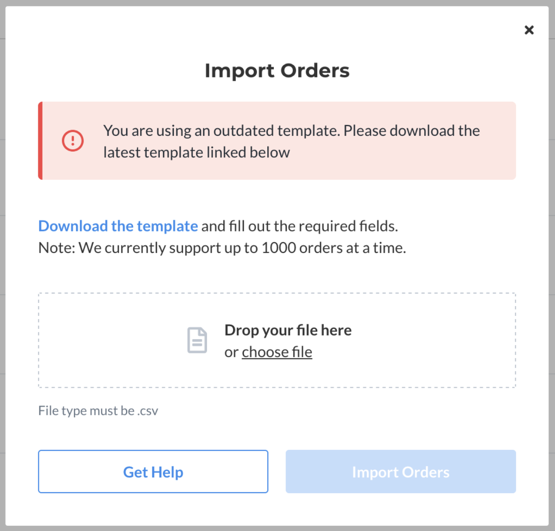Select the underlined choose file link
This screenshot has width=555, height=531.
[277, 352]
